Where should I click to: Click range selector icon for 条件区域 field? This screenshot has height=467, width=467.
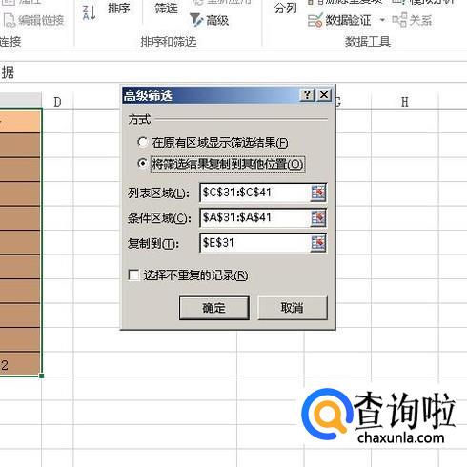318,218
